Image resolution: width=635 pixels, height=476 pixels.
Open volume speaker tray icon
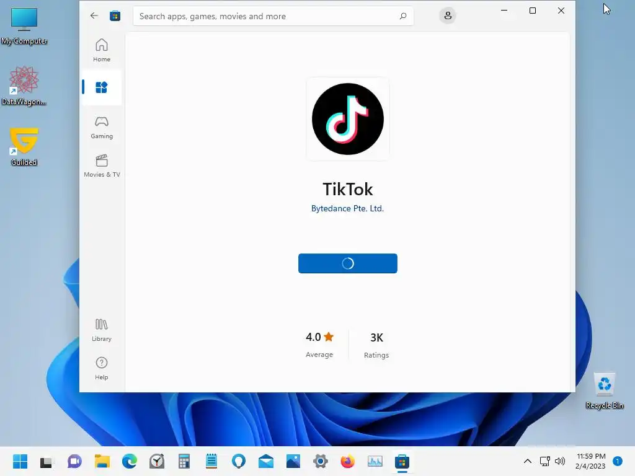coord(560,461)
